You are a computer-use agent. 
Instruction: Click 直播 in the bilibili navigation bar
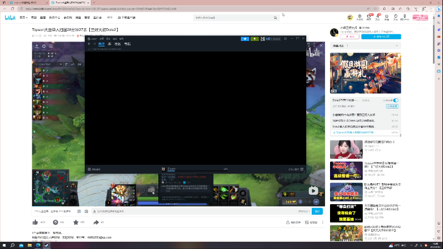tap(43, 18)
